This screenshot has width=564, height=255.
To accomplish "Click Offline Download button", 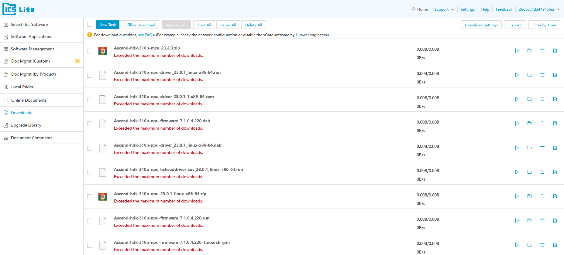I will coord(140,25).
